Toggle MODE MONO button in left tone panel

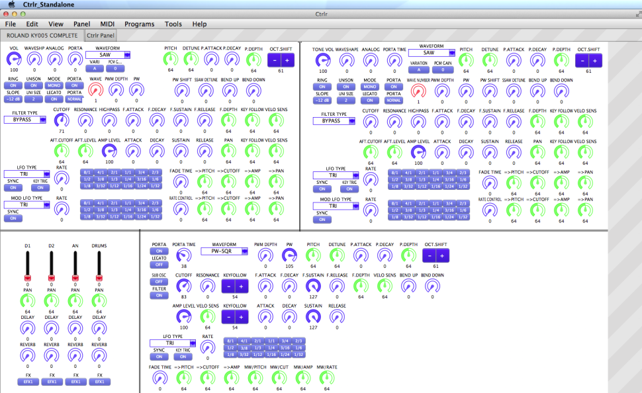(54, 85)
